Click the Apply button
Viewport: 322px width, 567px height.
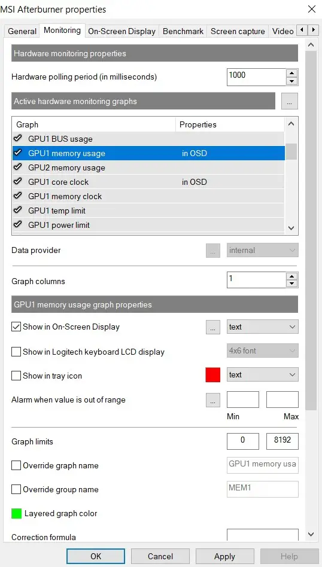(224, 556)
